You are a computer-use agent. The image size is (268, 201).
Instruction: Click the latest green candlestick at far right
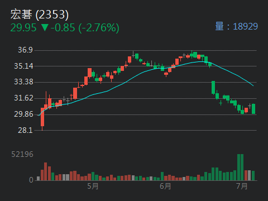[x=253, y=109]
